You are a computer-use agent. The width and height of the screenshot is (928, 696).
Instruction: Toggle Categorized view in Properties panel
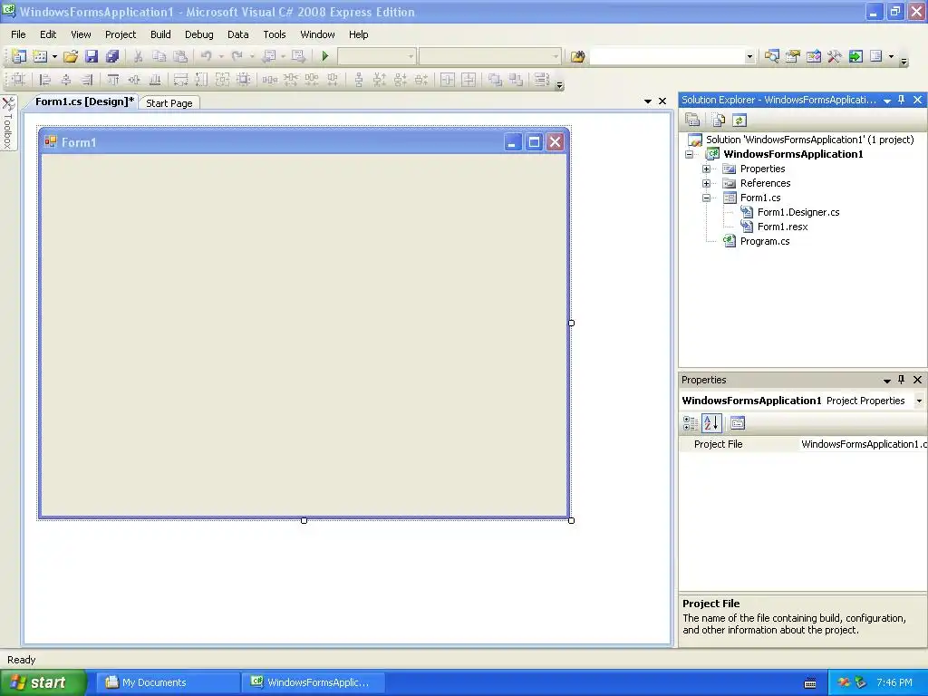[x=690, y=423]
